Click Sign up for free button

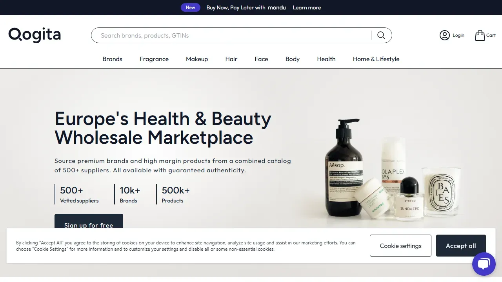(x=89, y=221)
